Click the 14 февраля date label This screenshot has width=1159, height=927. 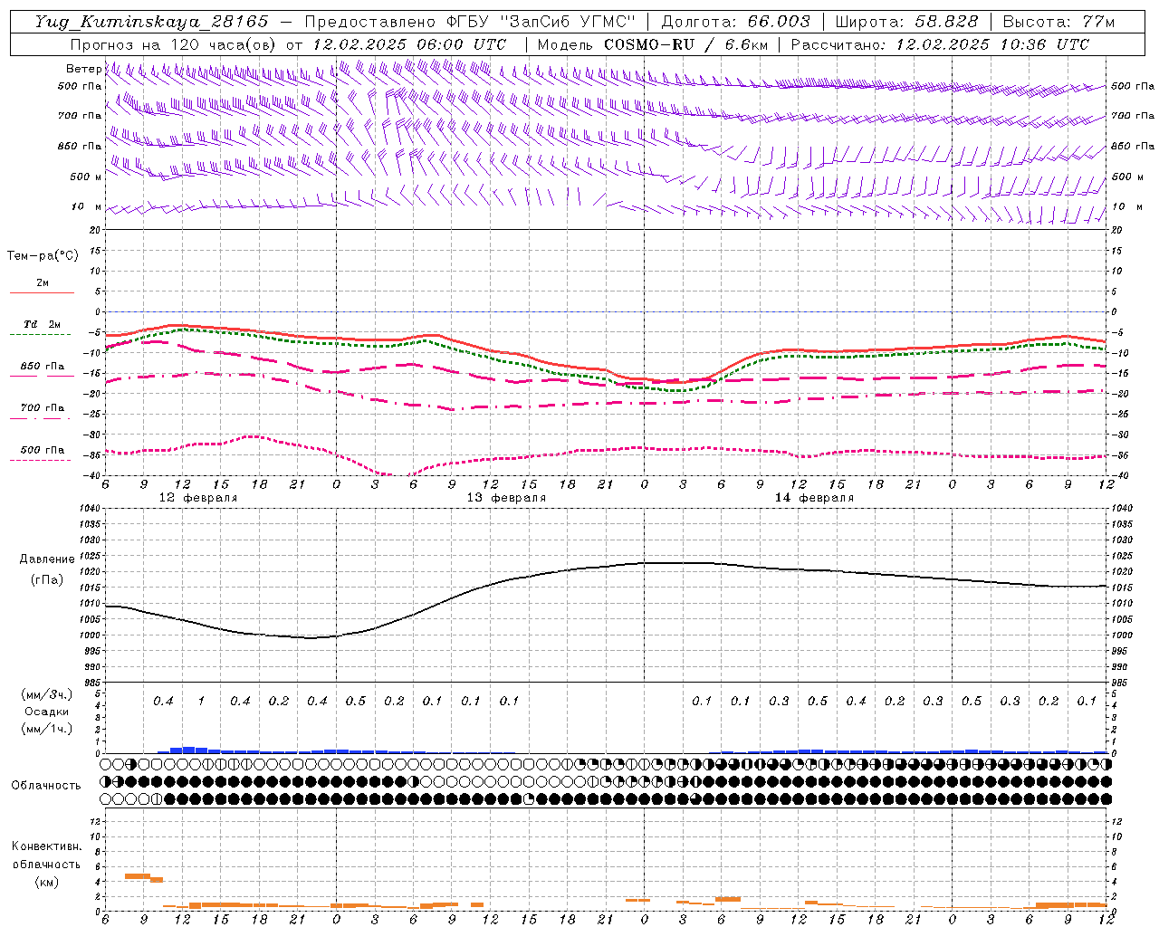coord(814,498)
